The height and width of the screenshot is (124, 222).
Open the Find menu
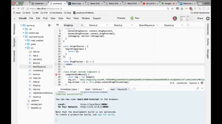pyautogui.click(x=45, y=18)
